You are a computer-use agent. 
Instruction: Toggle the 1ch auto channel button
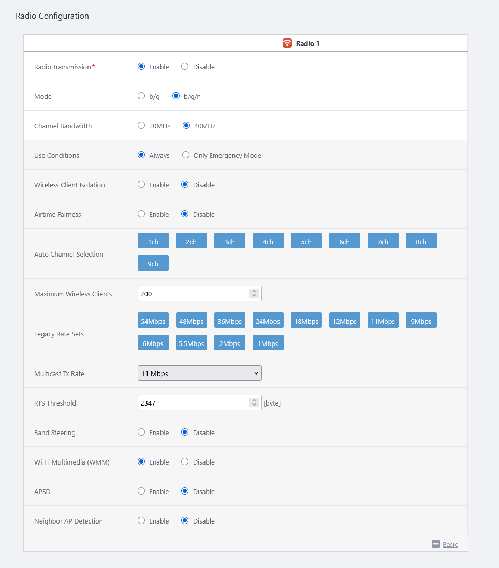(153, 241)
